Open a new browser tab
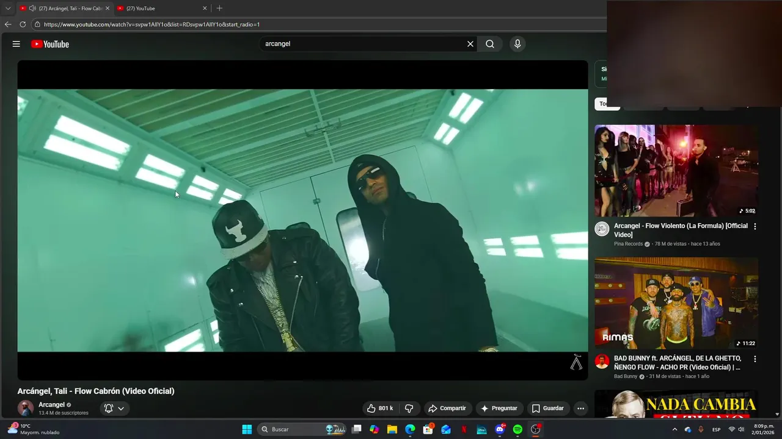This screenshot has width=782, height=439. (x=219, y=8)
